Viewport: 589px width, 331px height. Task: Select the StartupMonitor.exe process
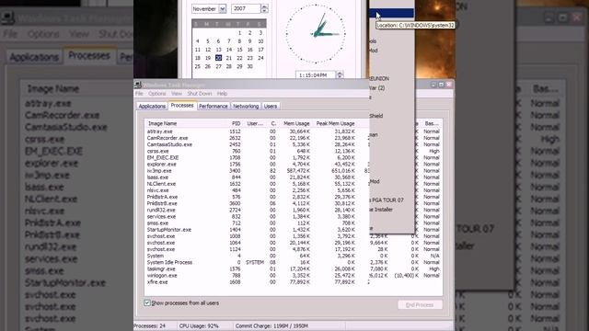pos(293,230)
